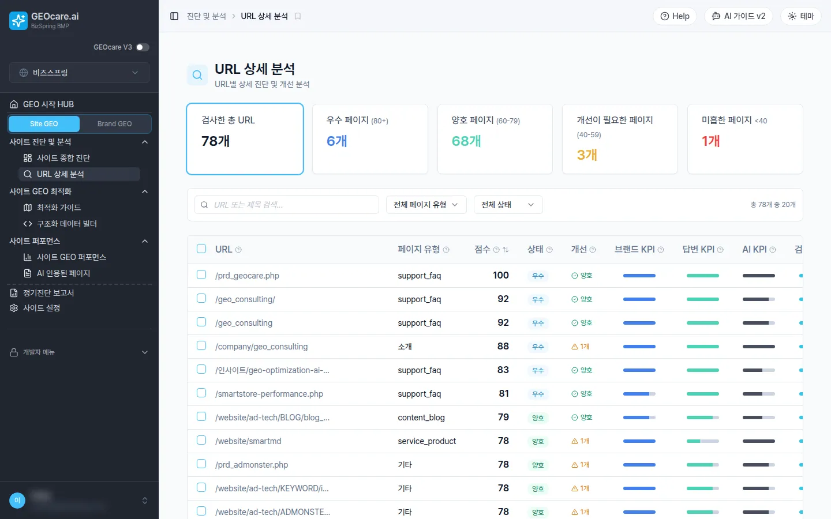The width and height of the screenshot is (831, 519).
Task: Check the select-all checkbox in table header
Action: 201,249
